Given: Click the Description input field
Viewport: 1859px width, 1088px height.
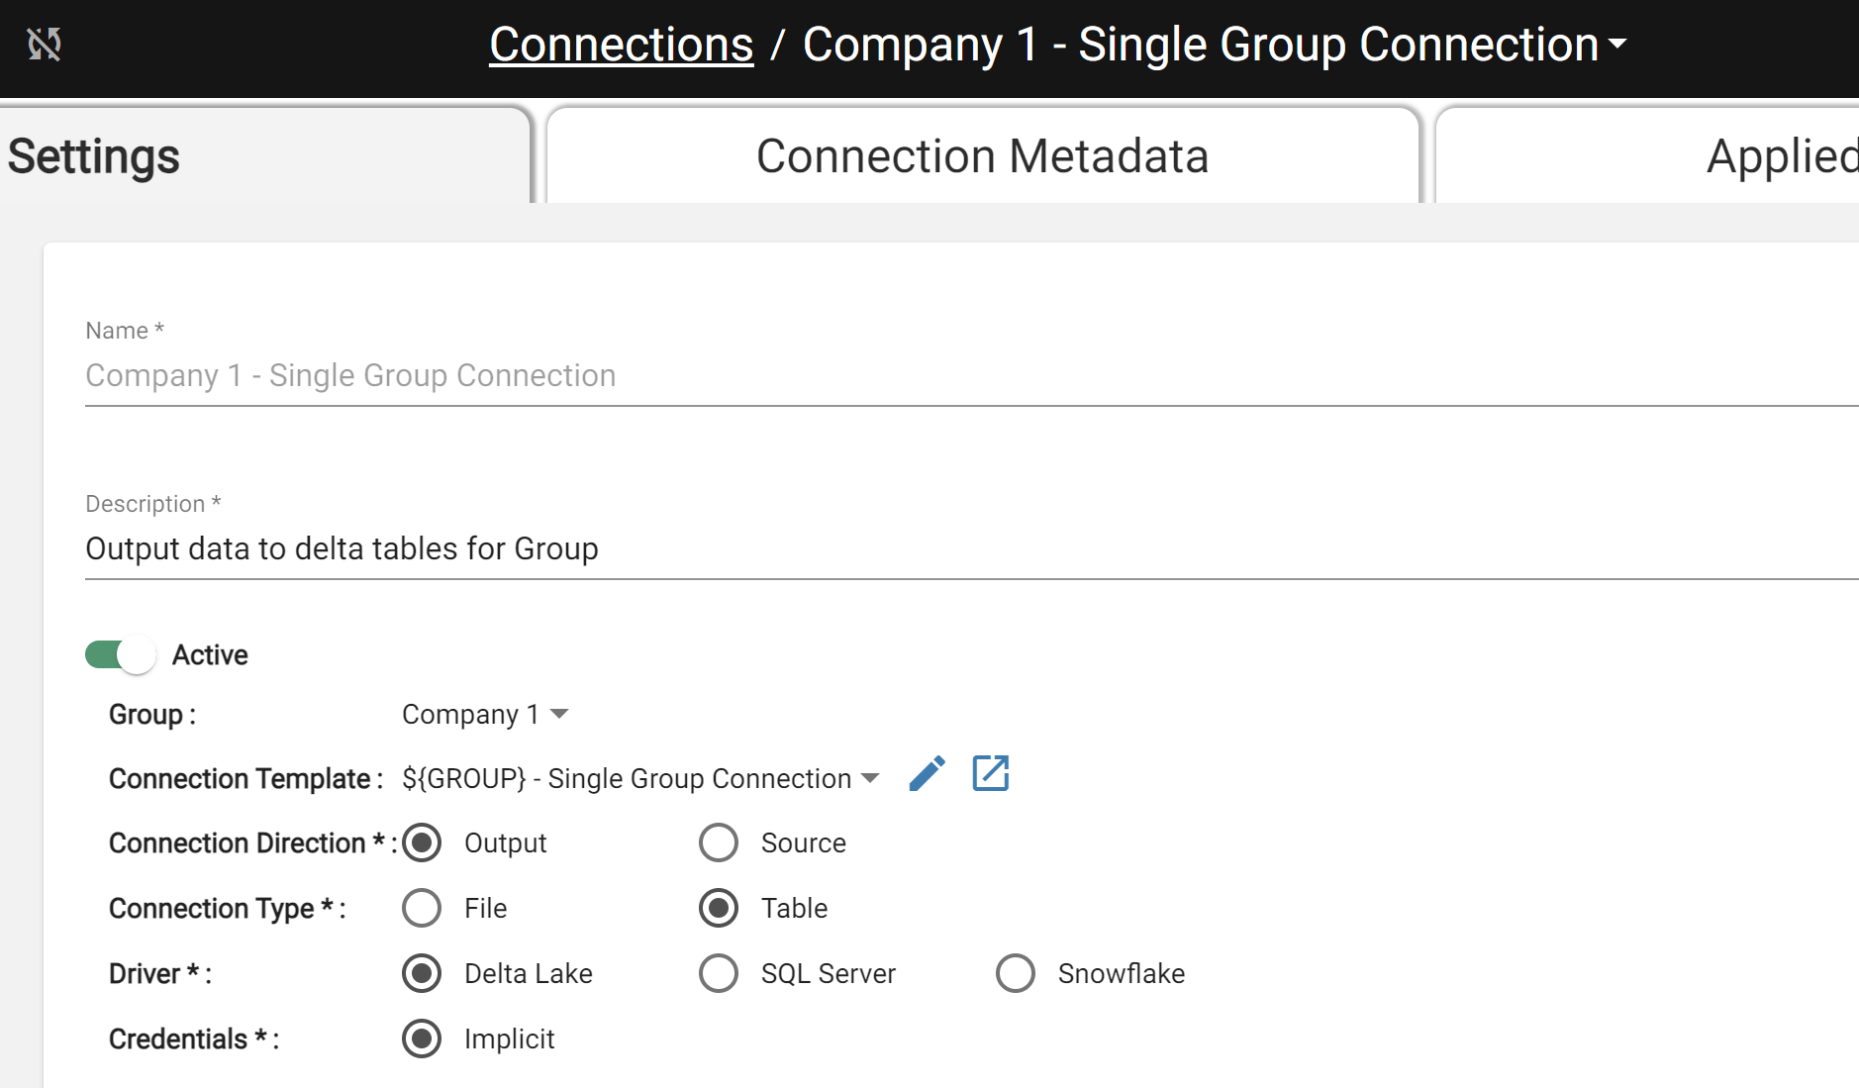Looking at the screenshot, I should 972,548.
